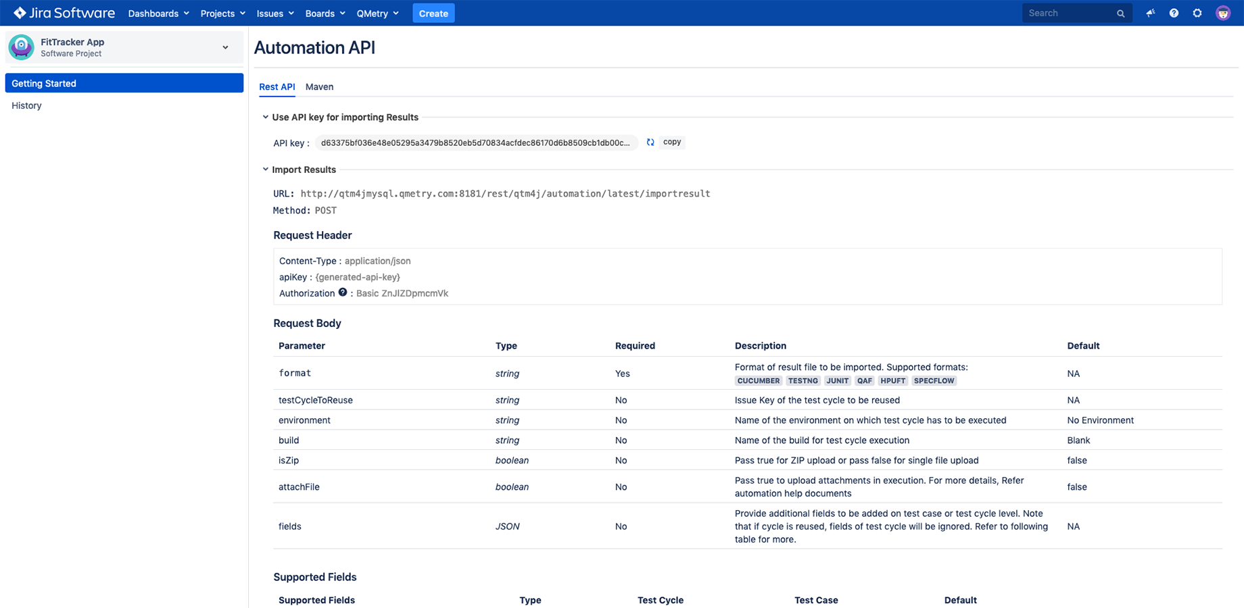
Task: Open the help question mark icon
Action: coord(1174,13)
